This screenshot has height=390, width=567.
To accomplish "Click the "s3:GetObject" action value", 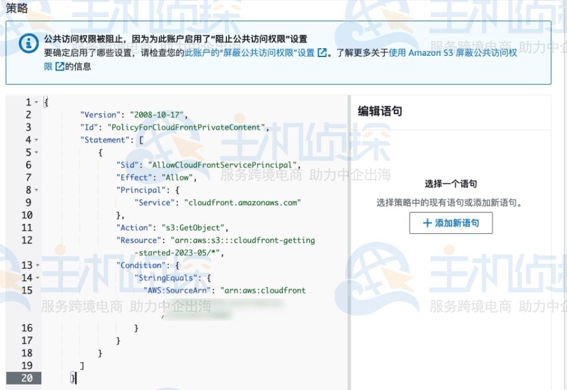I will pyautogui.click(x=193, y=228).
